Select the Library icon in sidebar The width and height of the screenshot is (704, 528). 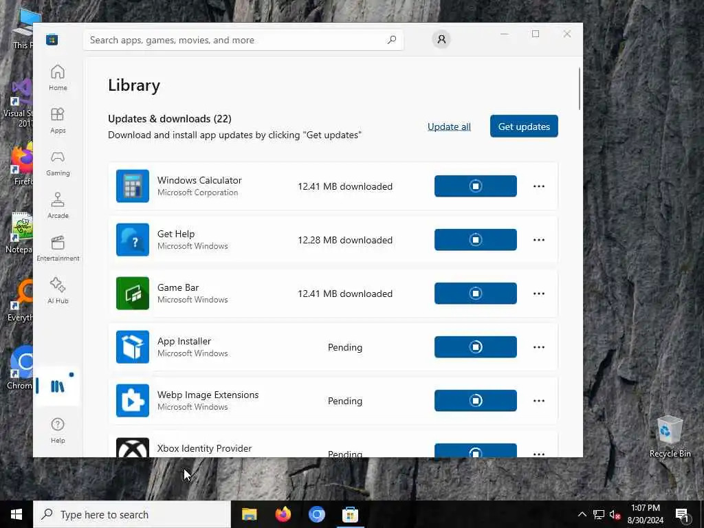tap(58, 386)
